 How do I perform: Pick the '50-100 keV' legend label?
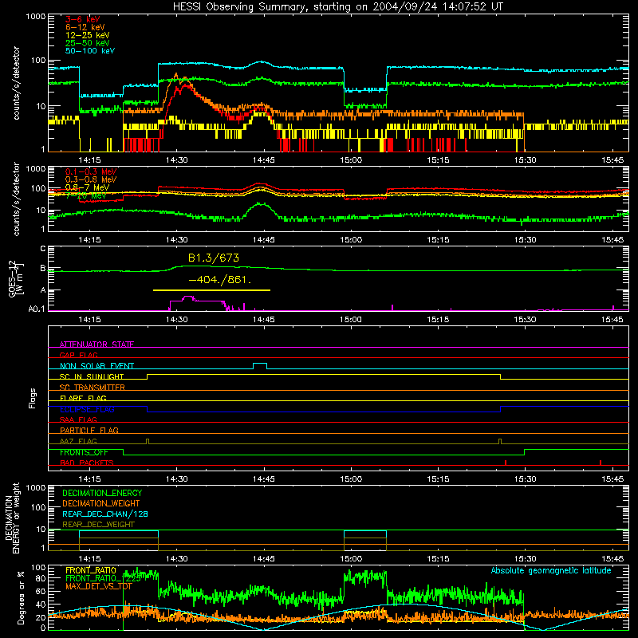pyautogui.click(x=90, y=51)
